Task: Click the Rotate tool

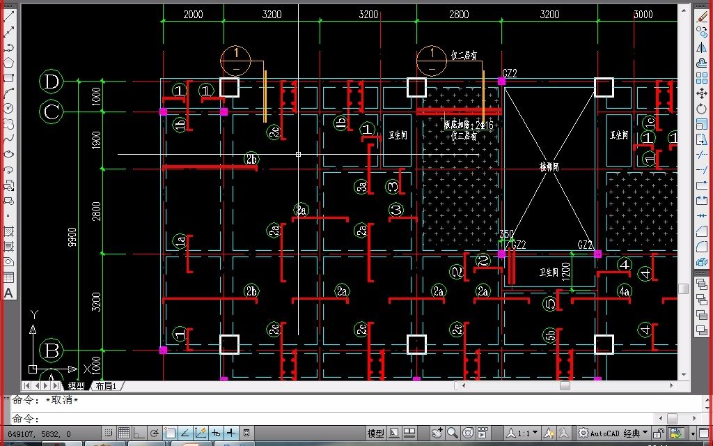Action: tap(702, 109)
